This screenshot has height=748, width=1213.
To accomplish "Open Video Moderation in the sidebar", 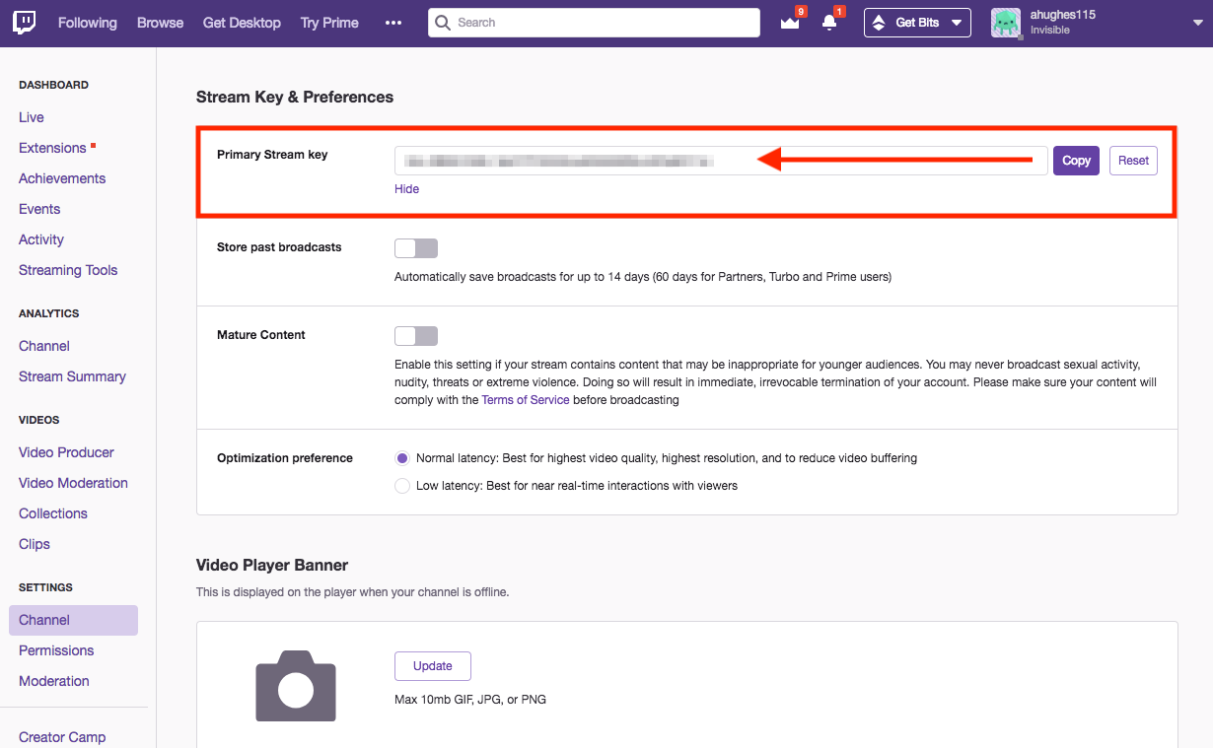I will 73,483.
